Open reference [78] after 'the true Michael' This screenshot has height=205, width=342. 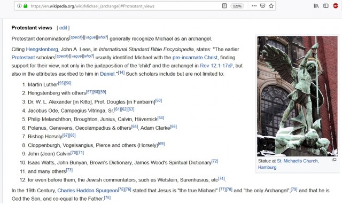[x=229, y=189]
